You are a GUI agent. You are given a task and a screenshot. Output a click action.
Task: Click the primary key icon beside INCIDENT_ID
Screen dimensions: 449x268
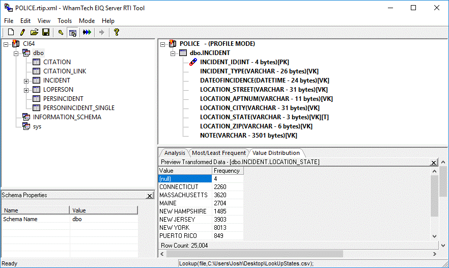(193, 62)
